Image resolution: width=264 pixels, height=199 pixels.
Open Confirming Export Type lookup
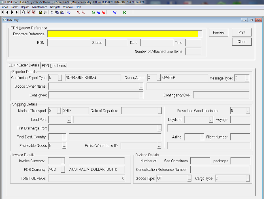point(60,78)
